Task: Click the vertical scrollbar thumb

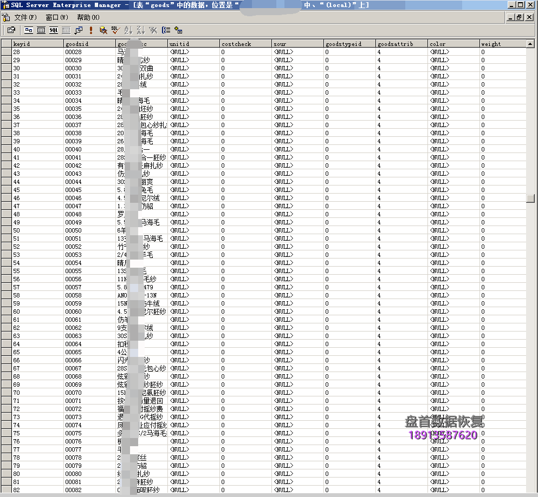Action: pyautogui.click(x=530, y=198)
